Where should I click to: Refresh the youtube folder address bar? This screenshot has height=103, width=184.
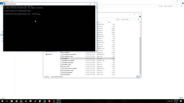[x=161, y=6]
